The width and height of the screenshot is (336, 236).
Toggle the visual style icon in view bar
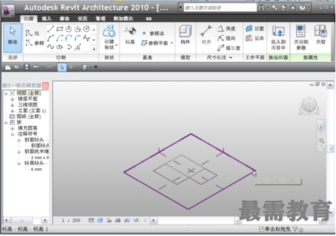point(100,220)
